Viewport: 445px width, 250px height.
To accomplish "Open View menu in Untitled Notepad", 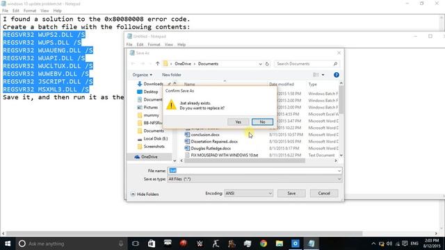I will [168, 44].
